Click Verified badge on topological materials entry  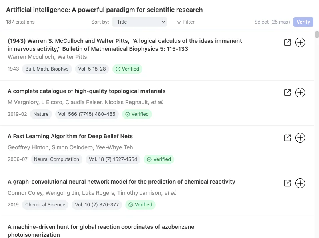137,114
